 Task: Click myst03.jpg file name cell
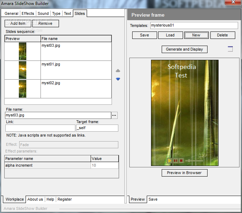tap(76, 51)
